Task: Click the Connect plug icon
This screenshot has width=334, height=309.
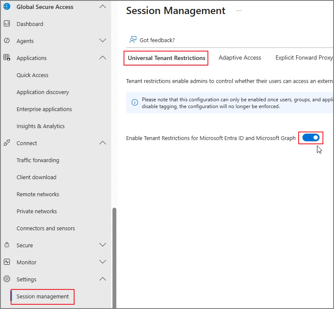Action: tap(7, 143)
